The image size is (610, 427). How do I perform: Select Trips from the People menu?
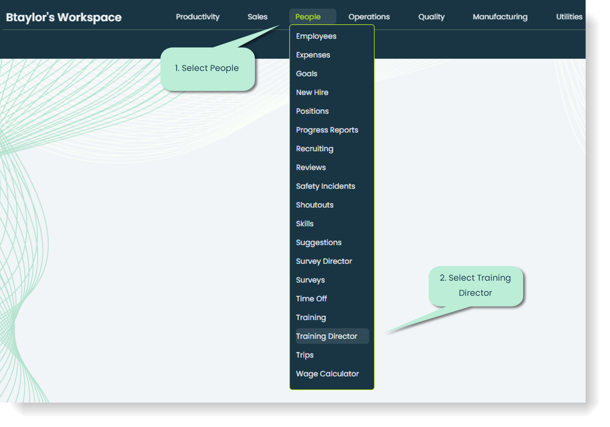tap(305, 355)
